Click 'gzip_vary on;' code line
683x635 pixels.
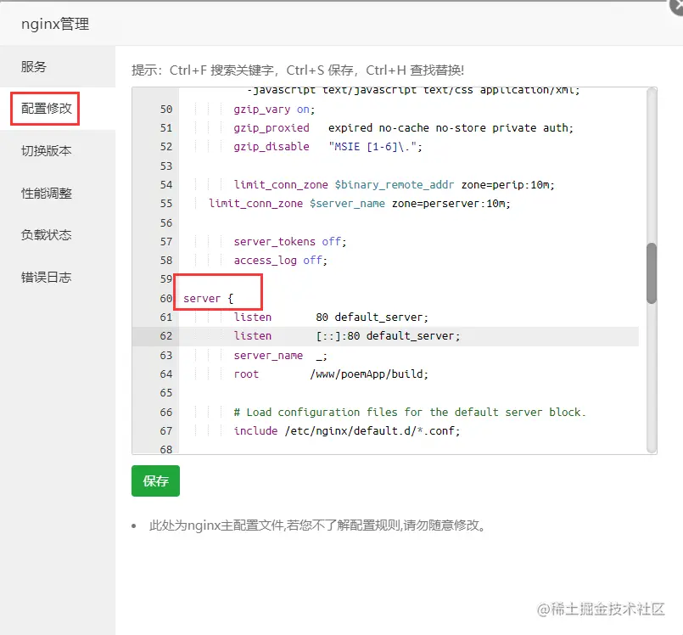(274, 110)
